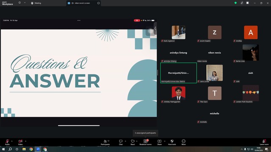
Task: Open the taskbar clock and date
Action: coord(259,149)
